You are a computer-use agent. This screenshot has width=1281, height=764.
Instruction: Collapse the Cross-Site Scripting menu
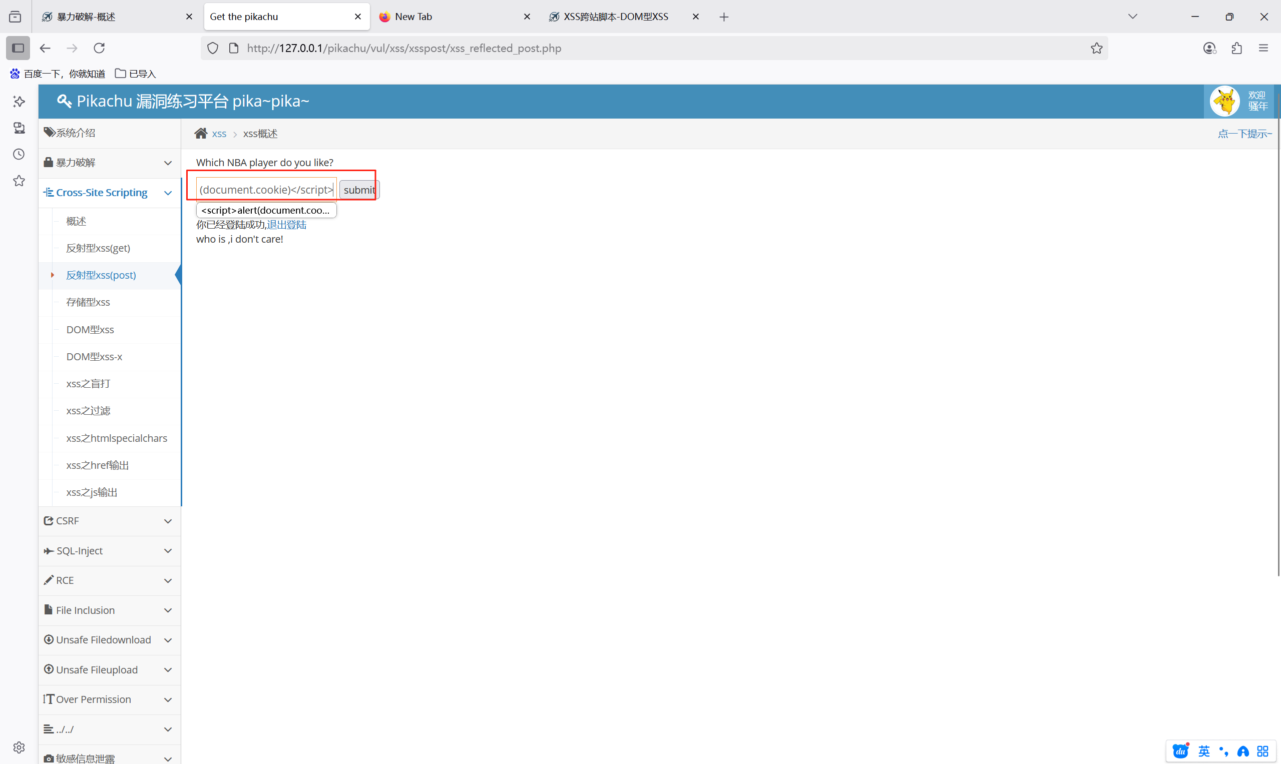coord(110,193)
